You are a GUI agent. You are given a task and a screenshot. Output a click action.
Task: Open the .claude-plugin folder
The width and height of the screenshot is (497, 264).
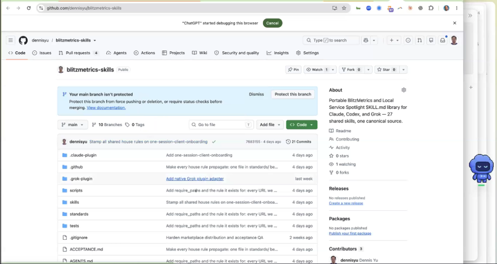tap(83, 155)
